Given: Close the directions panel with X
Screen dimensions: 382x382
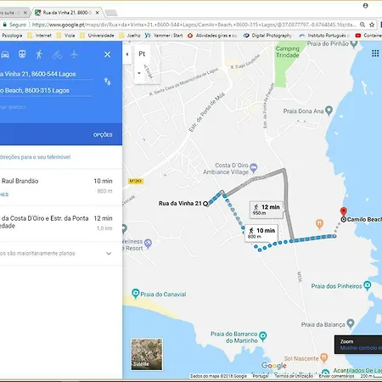Looking at the screenshot, I should coord(108,54).
